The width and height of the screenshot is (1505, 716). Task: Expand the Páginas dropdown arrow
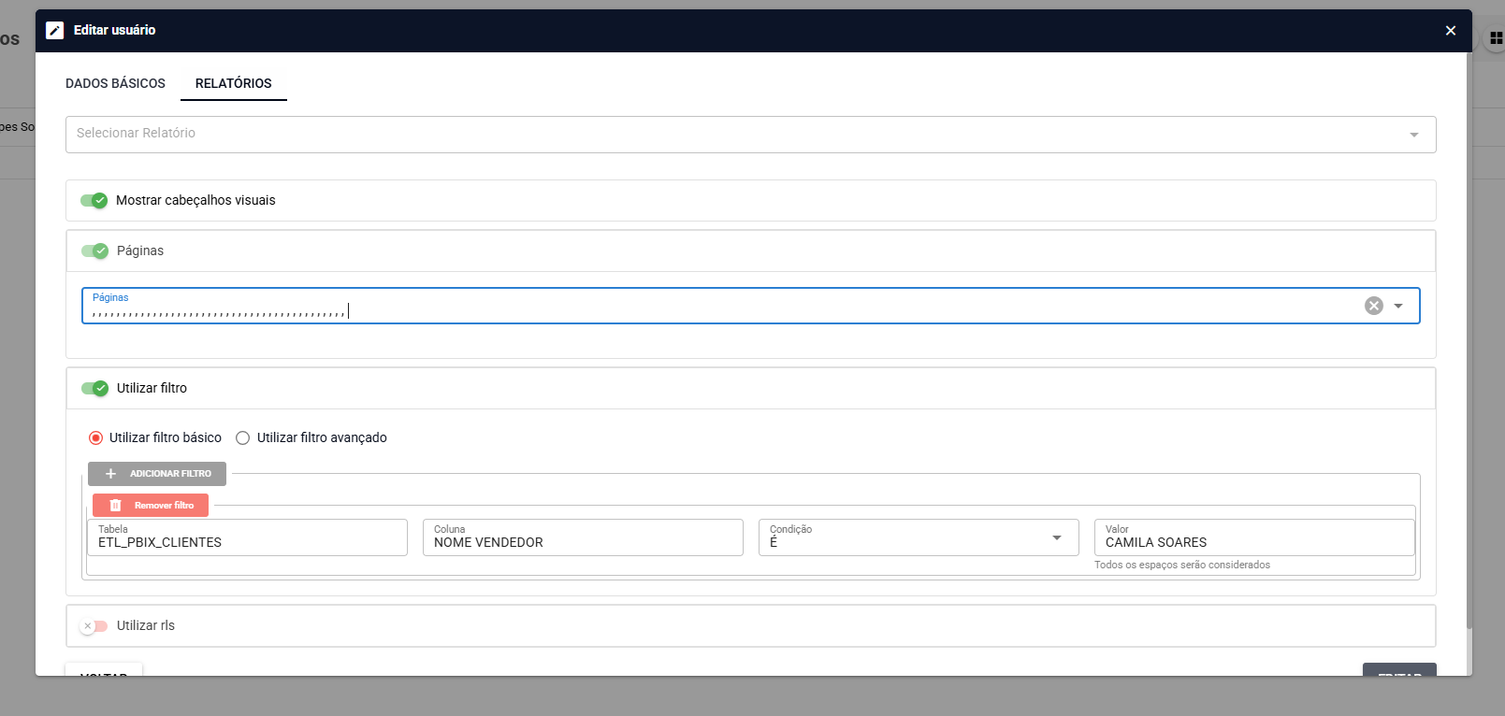(x=1398, y=306)
